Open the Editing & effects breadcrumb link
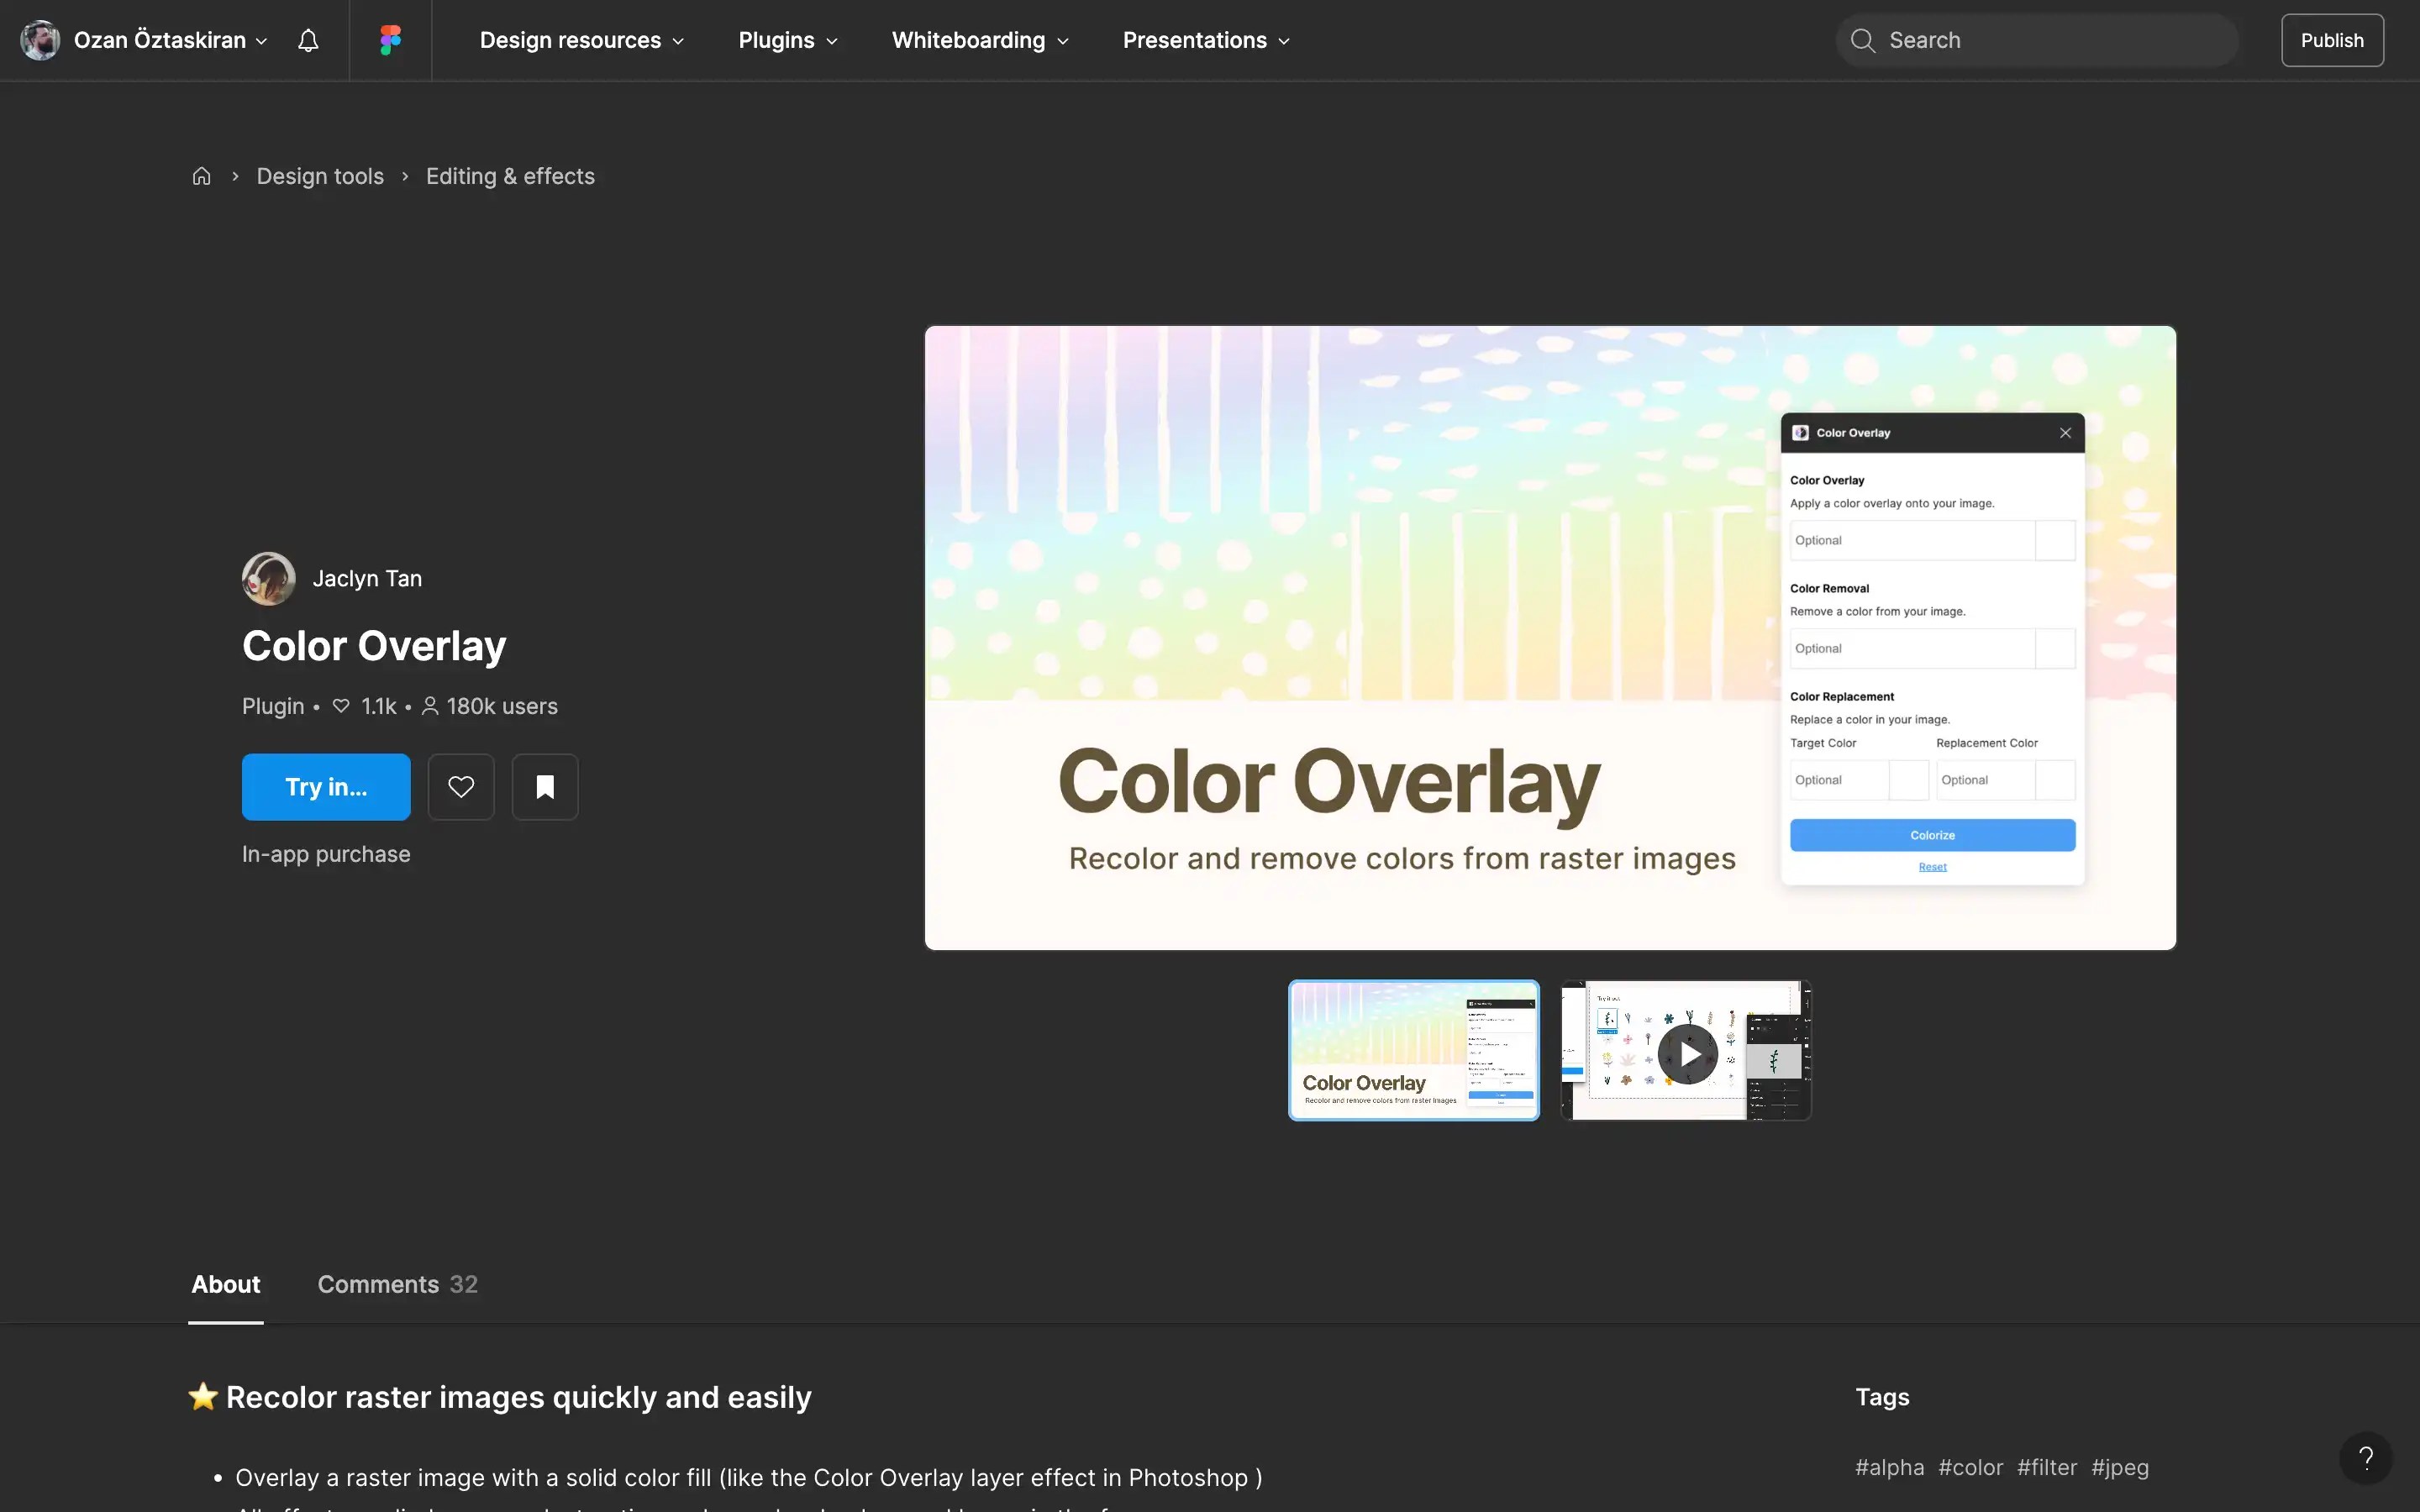 tap(510, 176)
